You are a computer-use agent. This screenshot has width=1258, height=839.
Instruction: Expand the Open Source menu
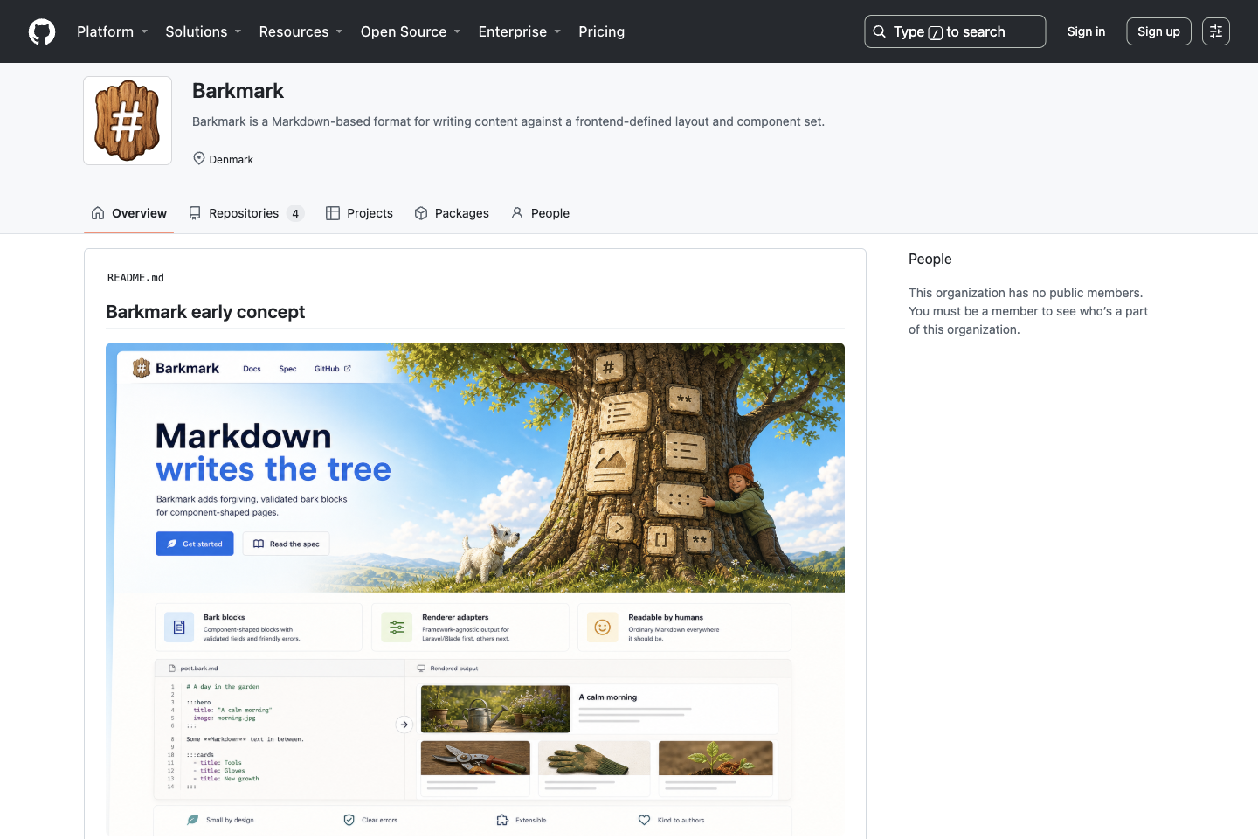[411, 31]
